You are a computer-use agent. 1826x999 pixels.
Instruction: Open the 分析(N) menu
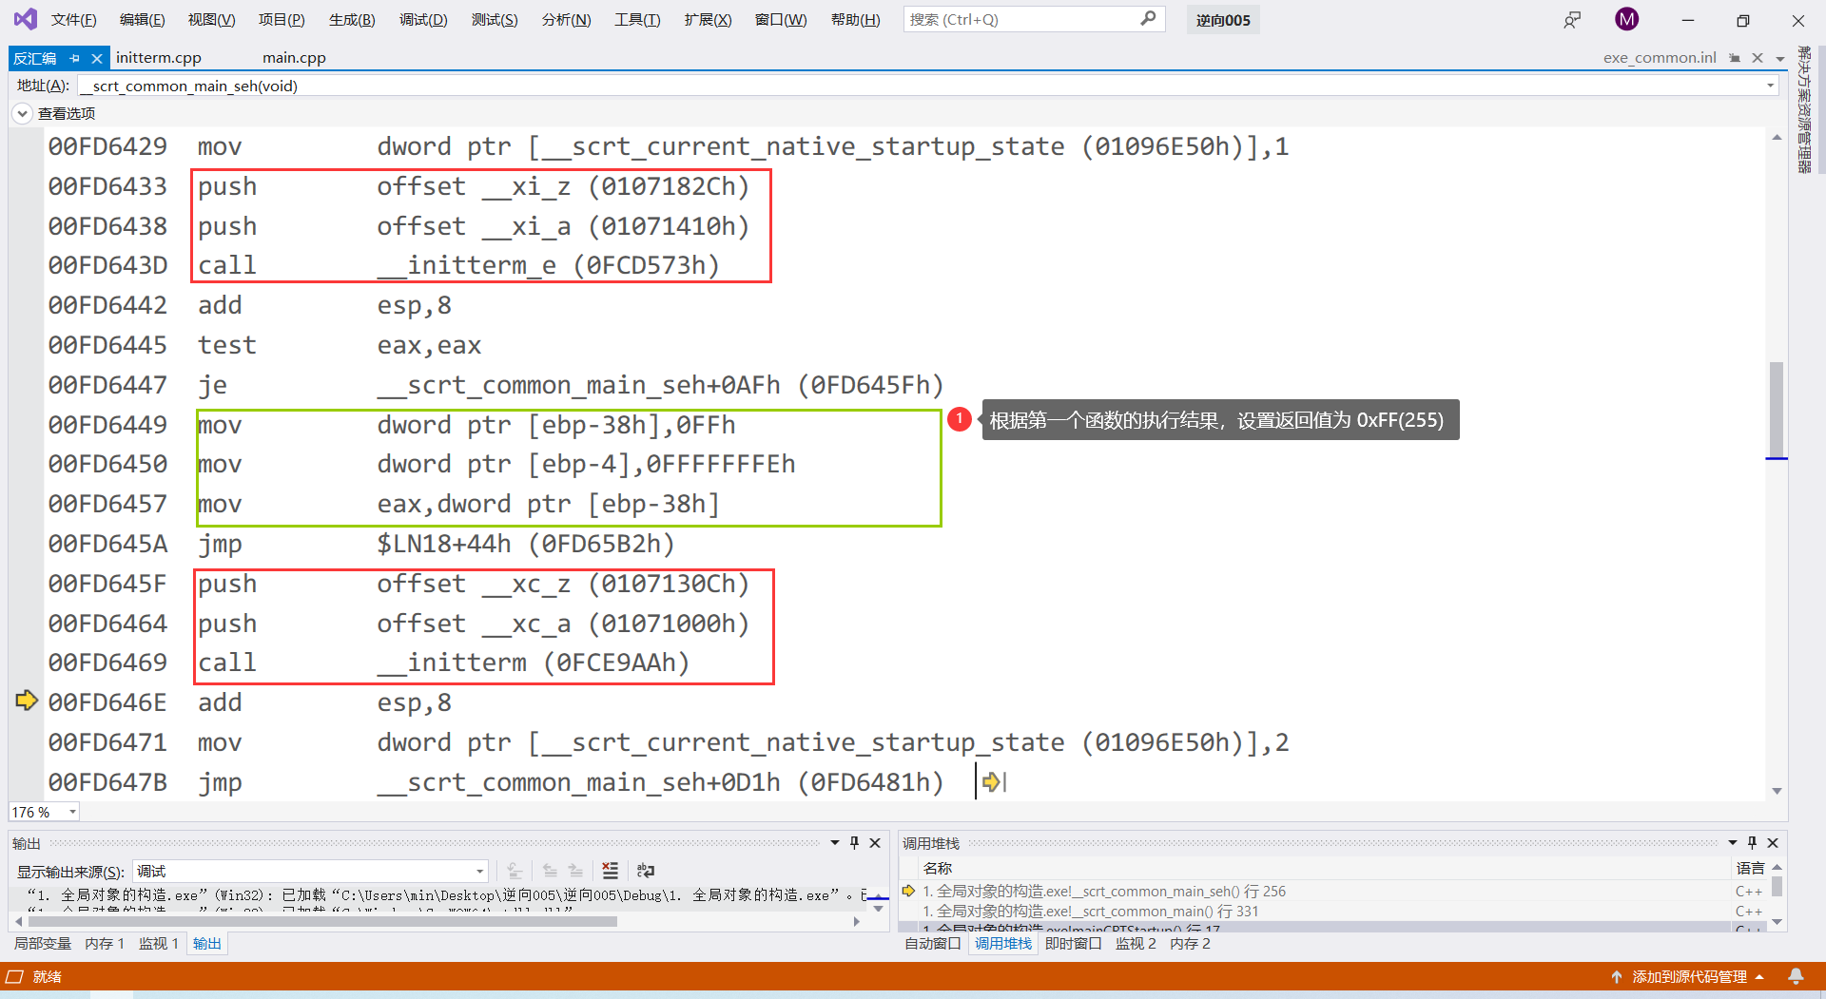click(566, 20)
